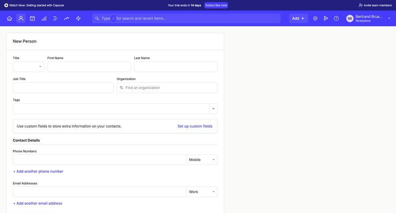Open the Calendar & Tasks icon
396x213 pixels.
(x=32, y=18)
